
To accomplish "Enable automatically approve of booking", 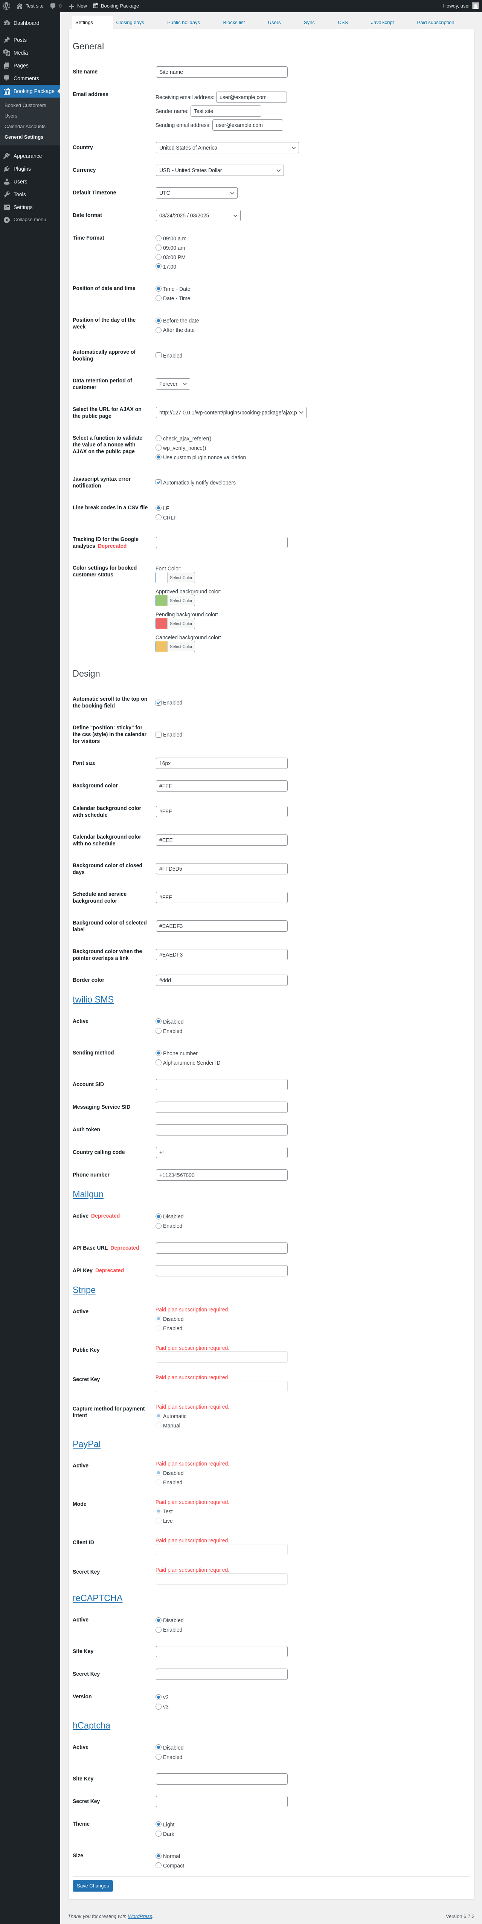I will pyautogui.click(x=158, y=356).
